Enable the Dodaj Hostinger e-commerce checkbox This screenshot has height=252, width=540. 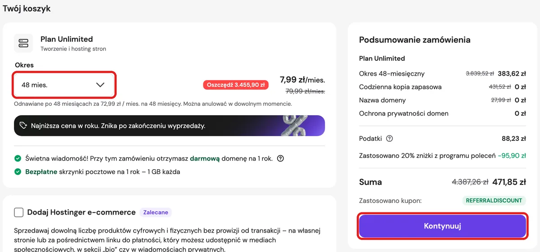(19, 212)
